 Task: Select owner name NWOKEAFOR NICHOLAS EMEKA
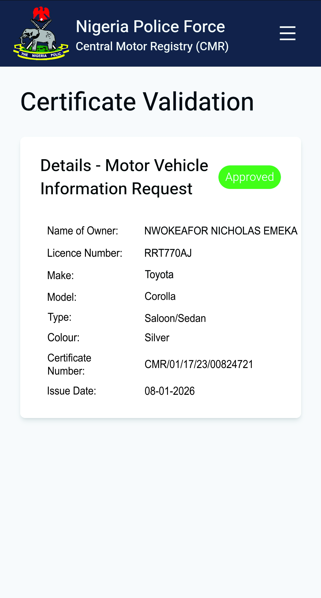point(221,231)
